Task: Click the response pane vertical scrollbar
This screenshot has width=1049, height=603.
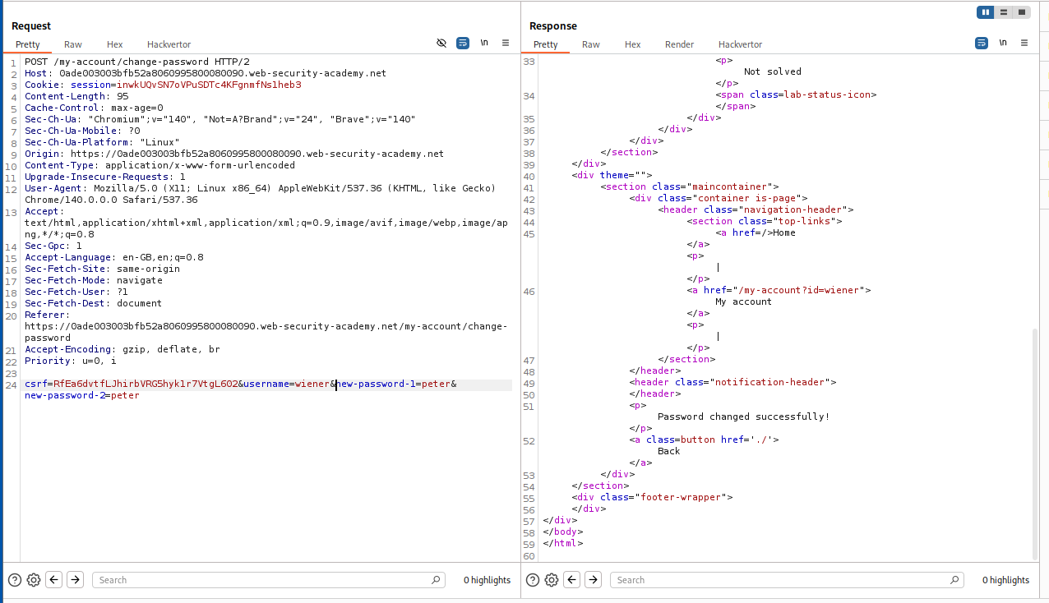Action: point(1035,444)
